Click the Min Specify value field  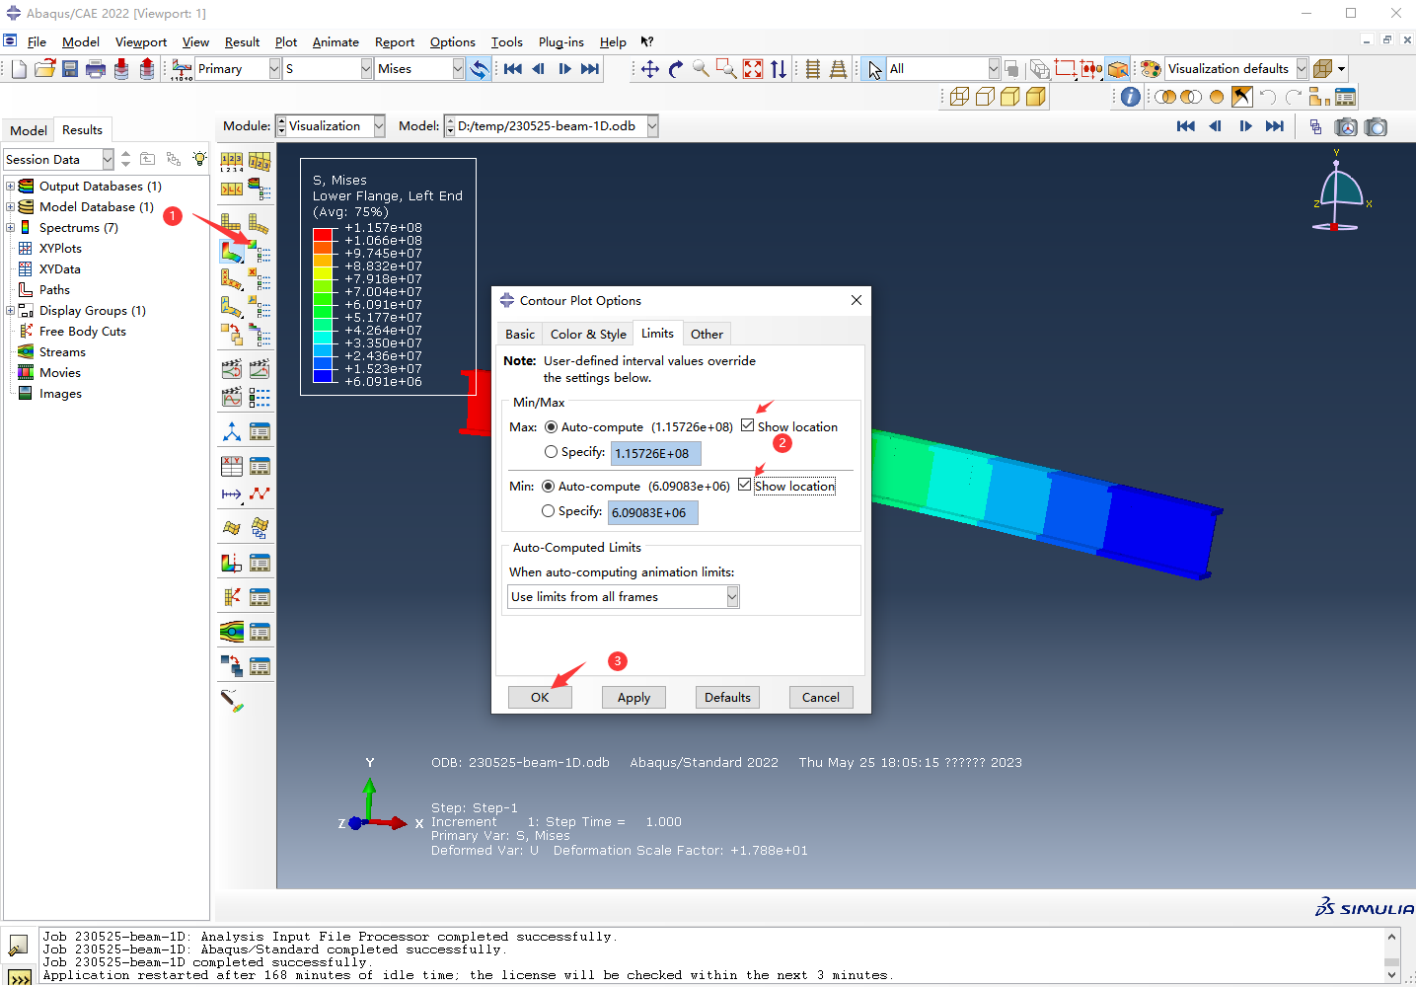click(x=652, y=512)
